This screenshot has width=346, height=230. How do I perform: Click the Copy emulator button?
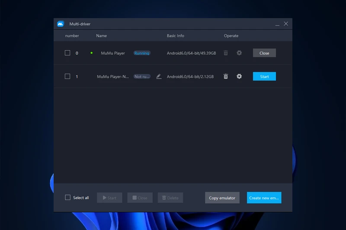point(222,198)
